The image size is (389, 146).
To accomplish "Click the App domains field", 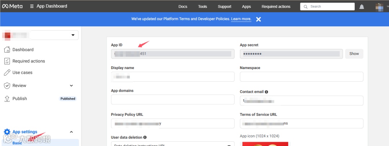I will [x=173, y=99].
